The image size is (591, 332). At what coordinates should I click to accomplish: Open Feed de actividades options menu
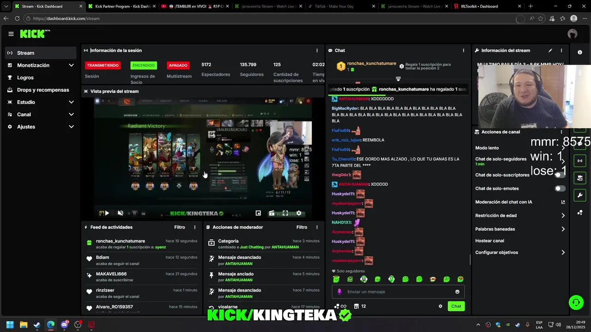(x=195, y=227)
